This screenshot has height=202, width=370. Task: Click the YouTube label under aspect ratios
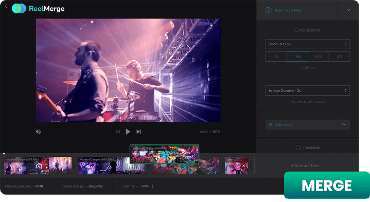307,68
